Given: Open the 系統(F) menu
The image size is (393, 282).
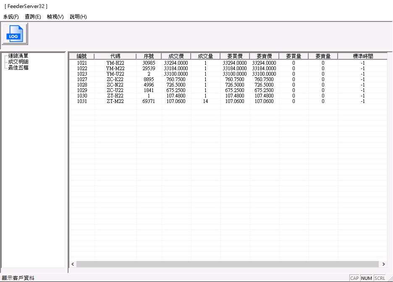Looking at the screenshot, I should click(11, 17).
